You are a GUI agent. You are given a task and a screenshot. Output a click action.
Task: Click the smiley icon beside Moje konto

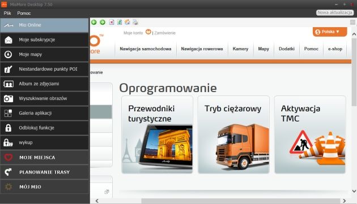click(148, 32)
